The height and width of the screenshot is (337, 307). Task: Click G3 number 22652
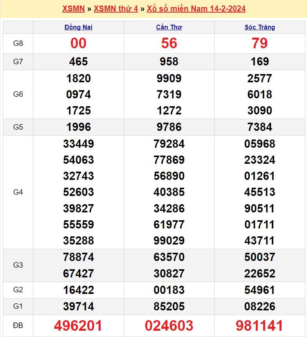(260, 274)
